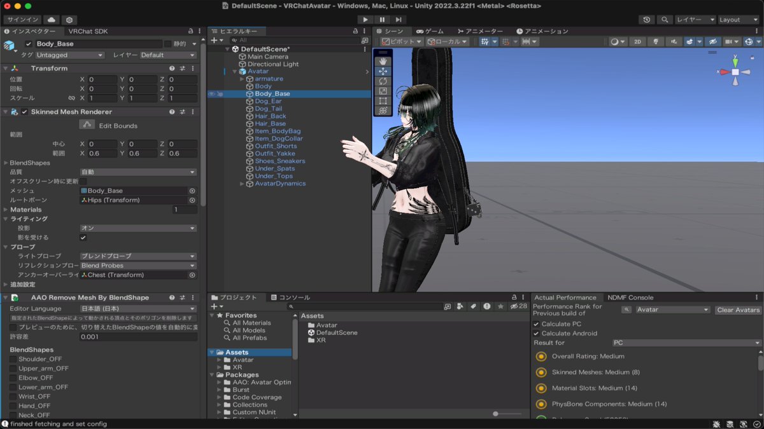Toggle Calculate PC checkbox
This screenshot has height=429, width=764.
point(536,324)
